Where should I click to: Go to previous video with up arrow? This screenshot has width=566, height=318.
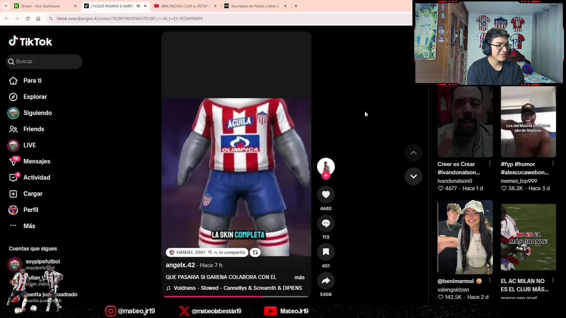click(x=413, y=153)
